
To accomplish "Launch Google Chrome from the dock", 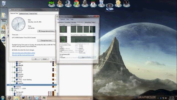I will pyautogui.click(x=76, y=3).
